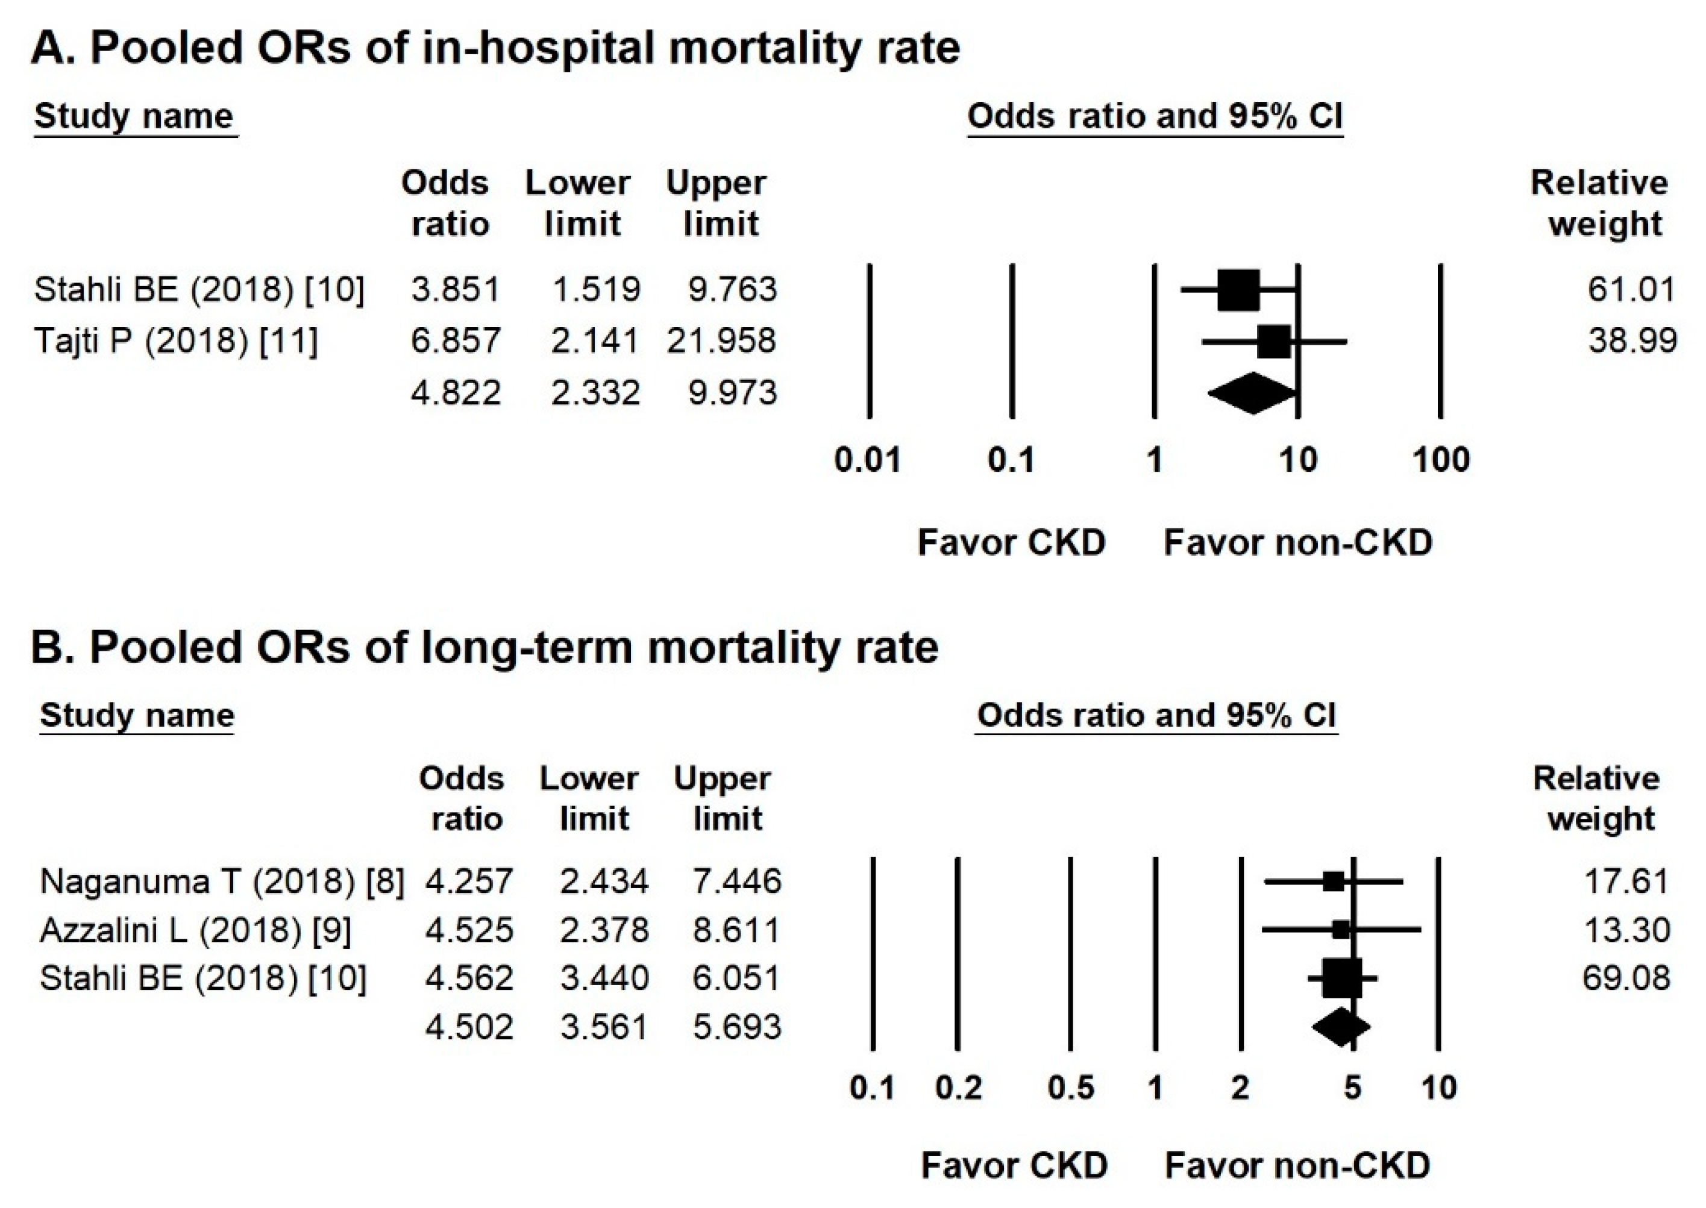Click the Tajti P square marker in the plot
The image size is (1706, 1208).
pos(1274,342)
